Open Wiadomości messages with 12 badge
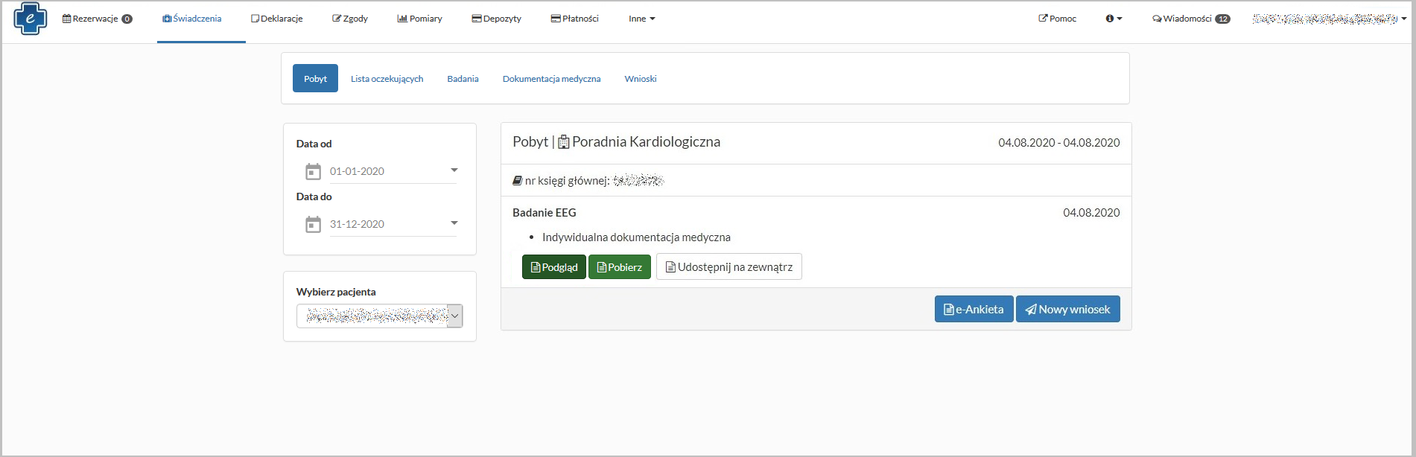This screenshot has height=457, width=1416. click(x=1190, y=19)
